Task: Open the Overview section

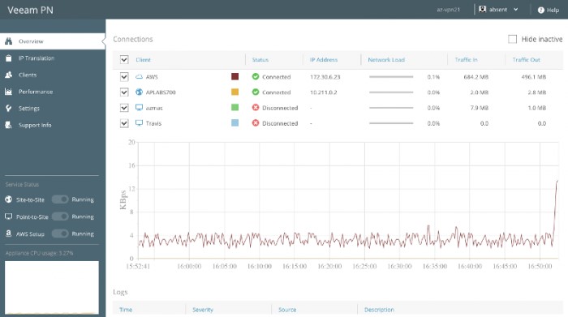Action: pos(53,41)
